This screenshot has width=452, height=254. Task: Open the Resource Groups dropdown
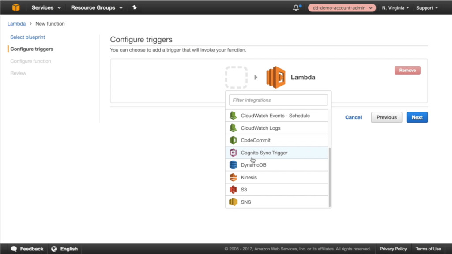[x=96, y=7]
